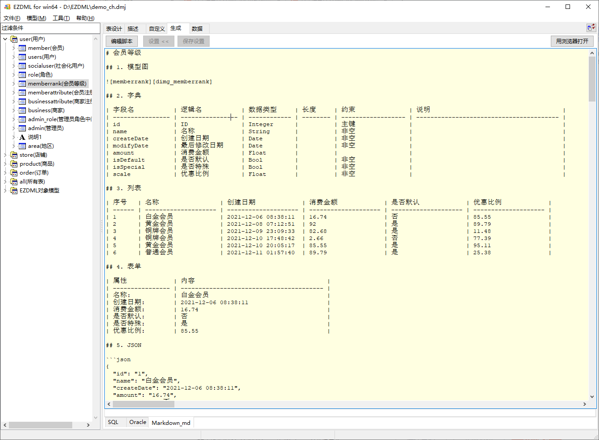
Task: Expand the memberrank(会员等级) table node
Action: (14, 84)
